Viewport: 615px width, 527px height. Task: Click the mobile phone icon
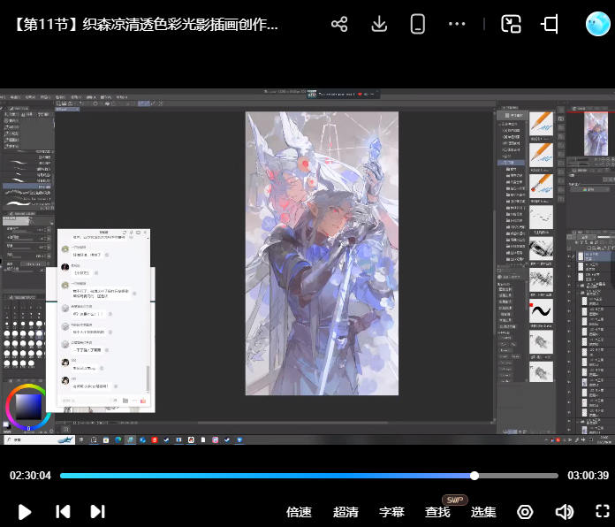coord(418,24)
